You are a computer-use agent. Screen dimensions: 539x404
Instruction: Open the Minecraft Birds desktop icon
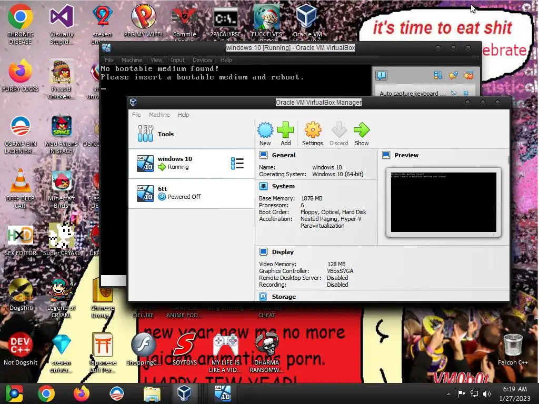[61, 189]
